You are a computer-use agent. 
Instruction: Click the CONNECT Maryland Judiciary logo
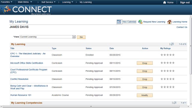(26, 10)
